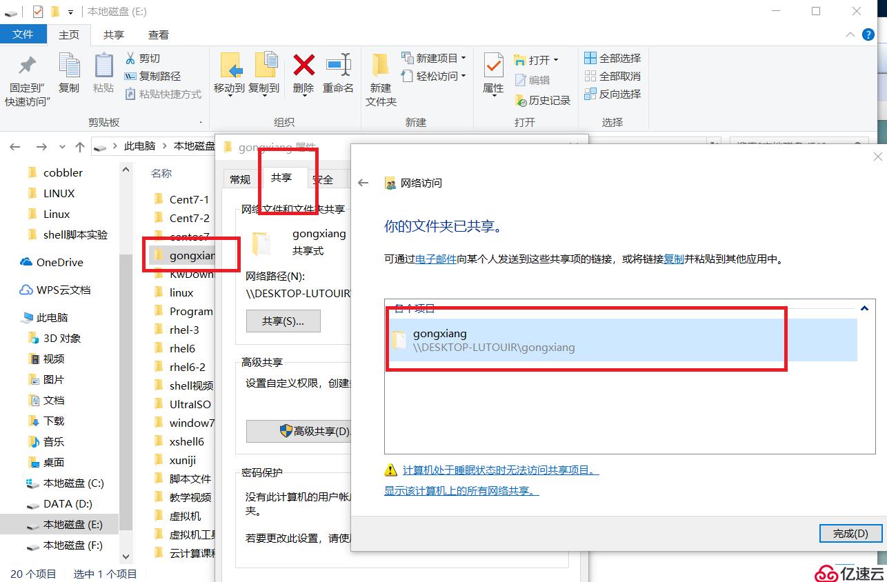Screen dimensions: 887x582
Task: Select the UltraISO folder
Action: [183, 404]
